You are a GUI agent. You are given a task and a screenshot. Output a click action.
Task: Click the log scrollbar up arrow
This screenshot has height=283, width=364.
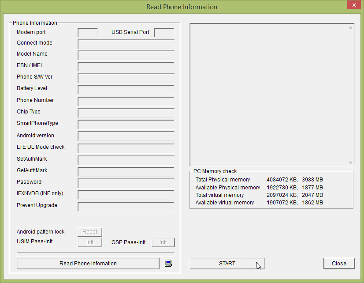[x=350, y=28]
